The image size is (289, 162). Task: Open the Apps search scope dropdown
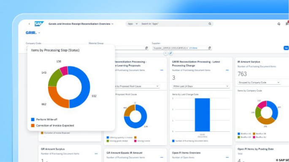(x=133, y=24)
